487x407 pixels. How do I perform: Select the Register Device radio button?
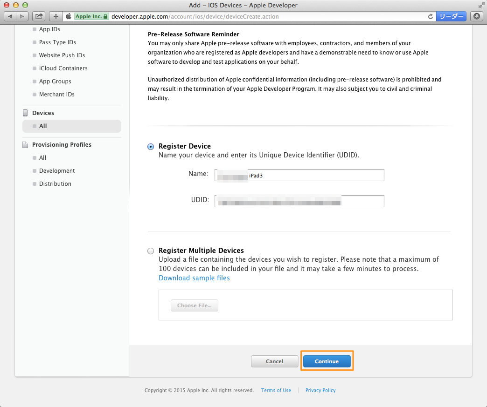[x=150, y=146]
